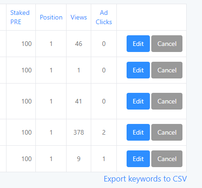This screenshot has width=202, height=188.
Task: Click Export keywords to CSV link
Action: pos(145,179)
